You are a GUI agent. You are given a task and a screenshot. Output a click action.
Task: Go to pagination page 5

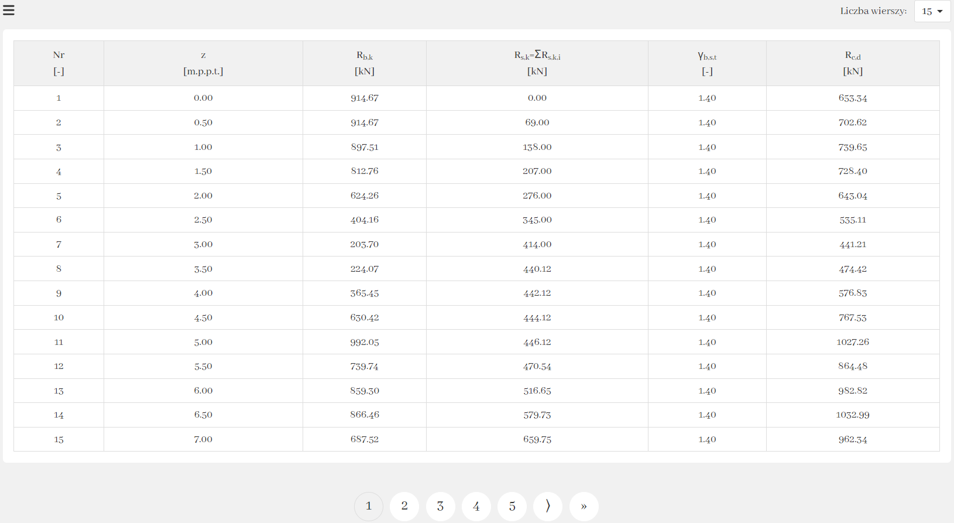tap(512, 506)
